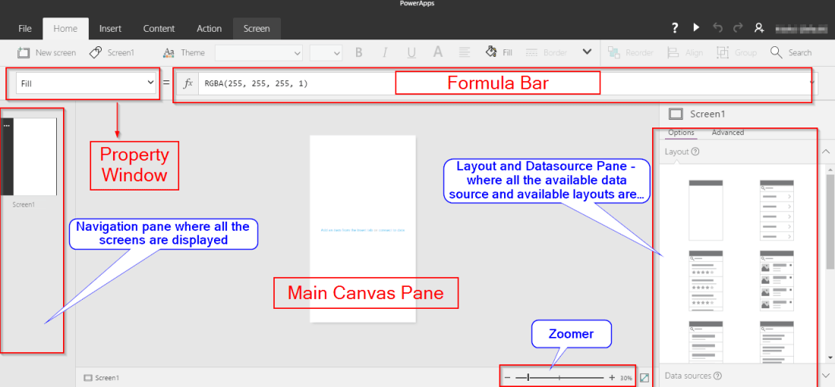Viewport: 835px width, 387px height.
Task: Click the Redo arrow icon
Action: (x=738, y=28)
